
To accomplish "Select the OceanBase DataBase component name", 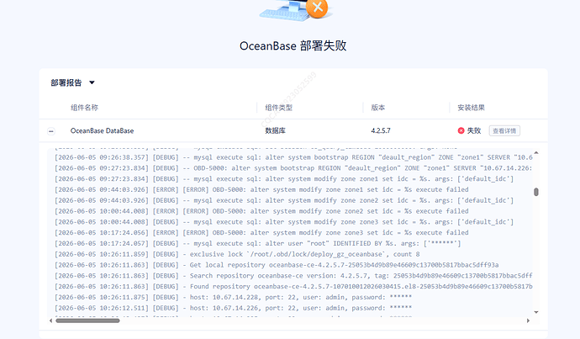I will (102, 130).
